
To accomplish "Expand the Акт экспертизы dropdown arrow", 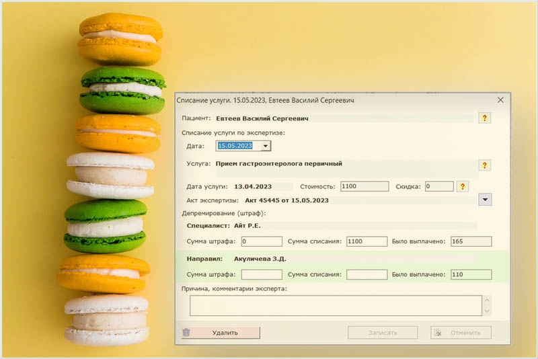I will click(x=485, y=200).
